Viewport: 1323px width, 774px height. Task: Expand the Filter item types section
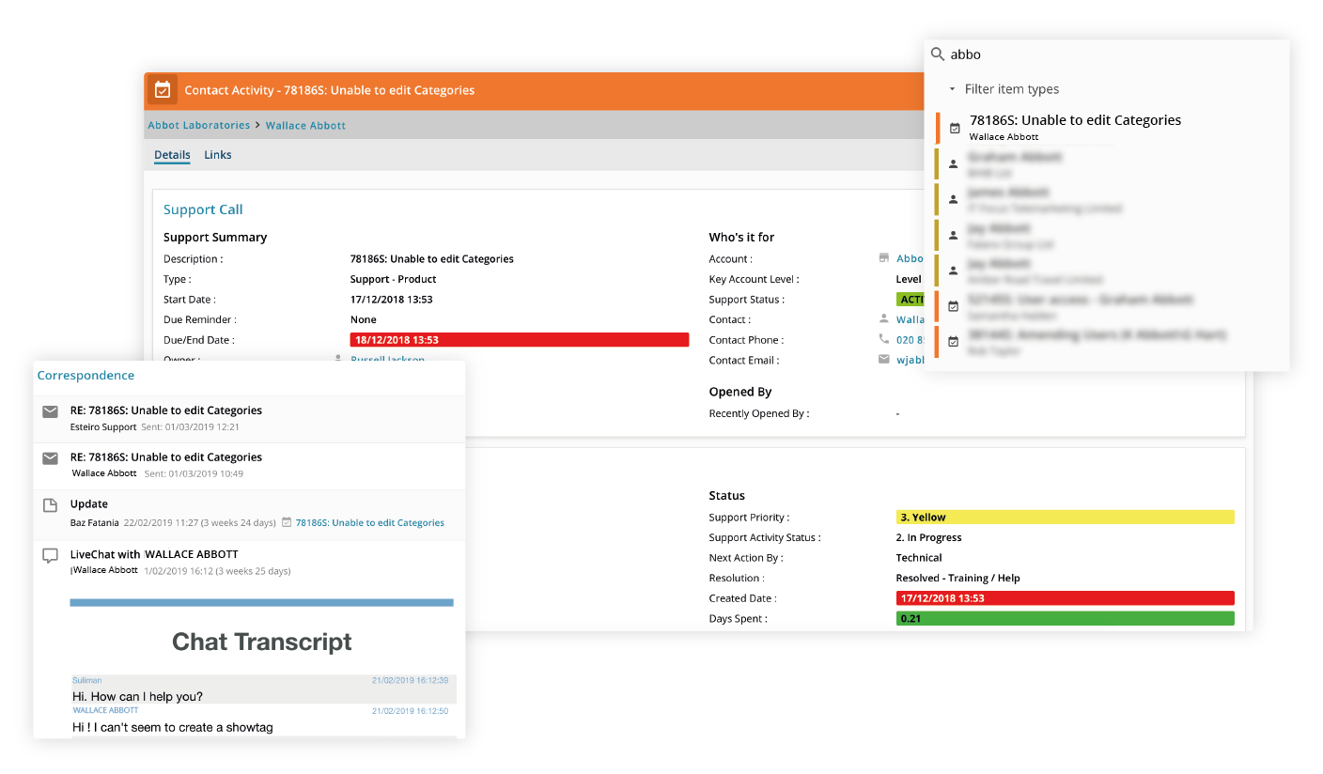(x=1004, y=89)
